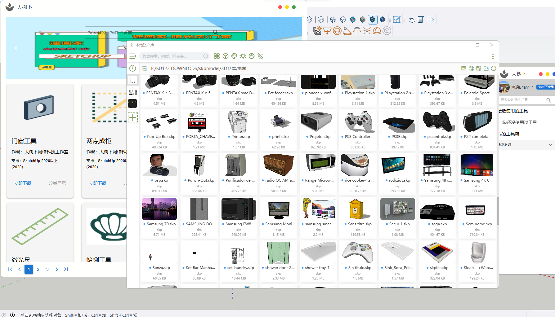
Task: Expand the default group chevron
Action: 550,145
